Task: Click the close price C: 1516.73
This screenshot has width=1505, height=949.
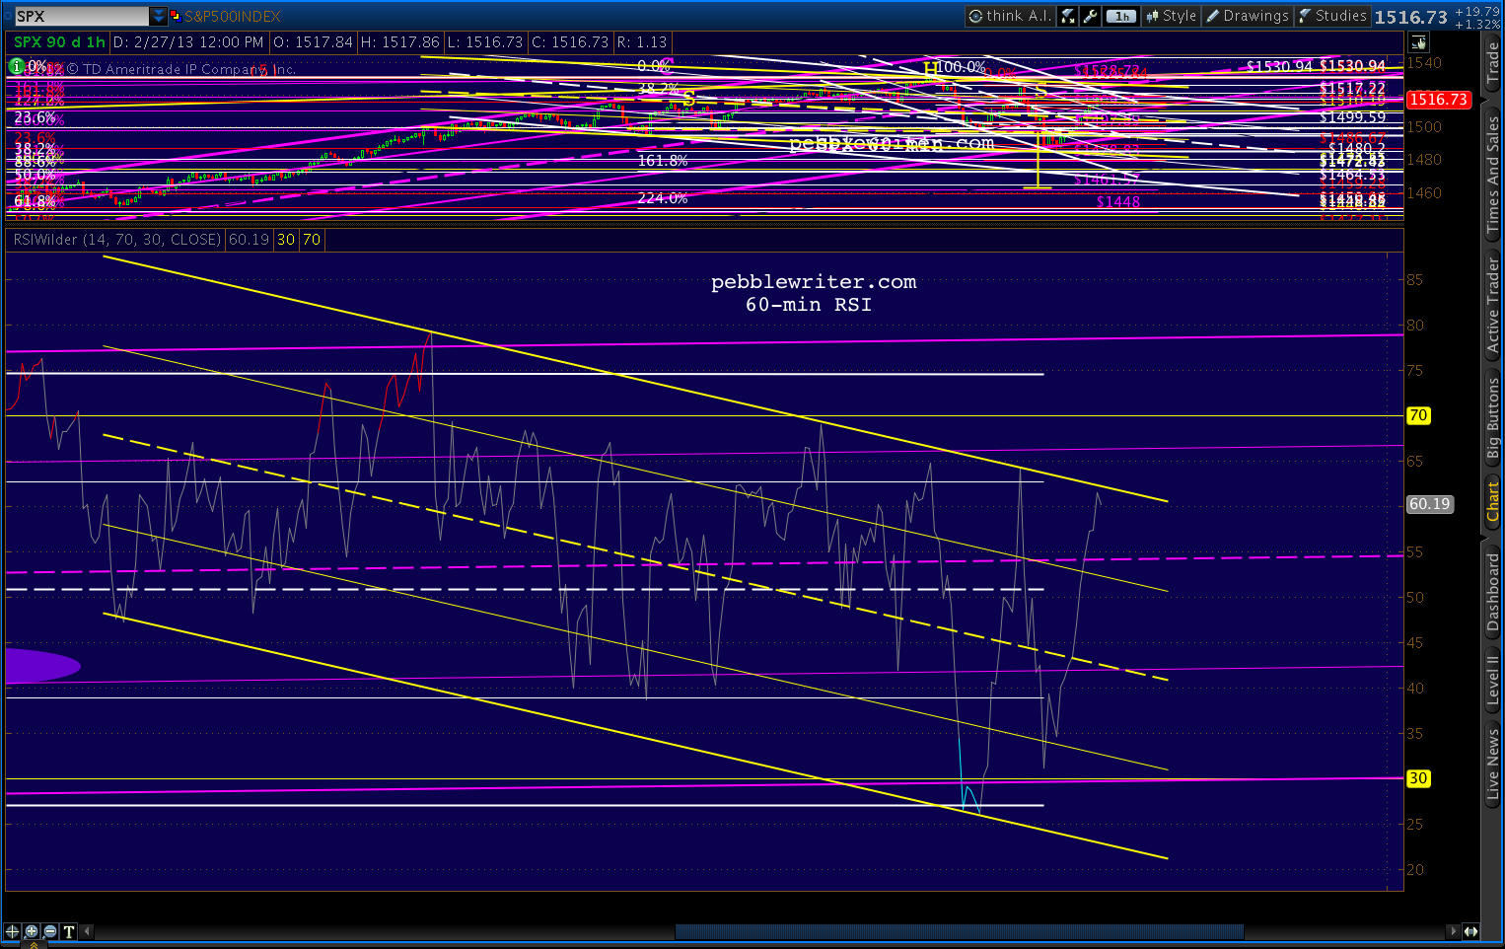Action: point(570,42)
